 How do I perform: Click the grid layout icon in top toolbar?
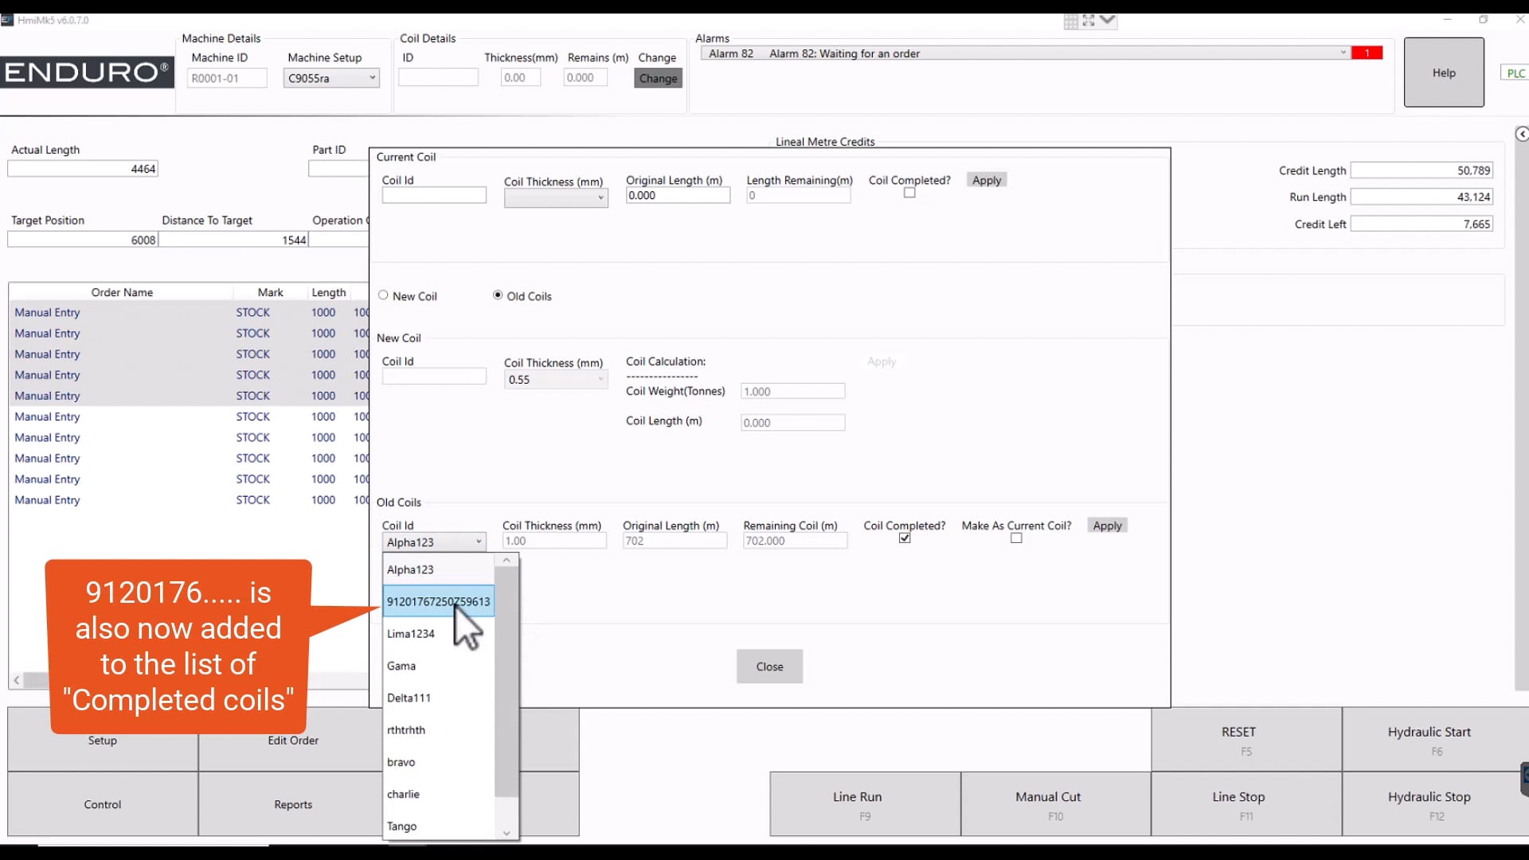(1070, 21)
